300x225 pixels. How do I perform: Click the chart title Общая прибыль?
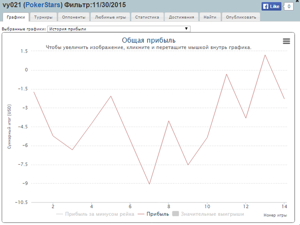click(149, 40)
